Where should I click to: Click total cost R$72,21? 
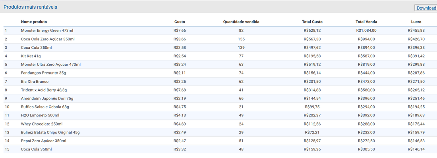pos(312,132)
